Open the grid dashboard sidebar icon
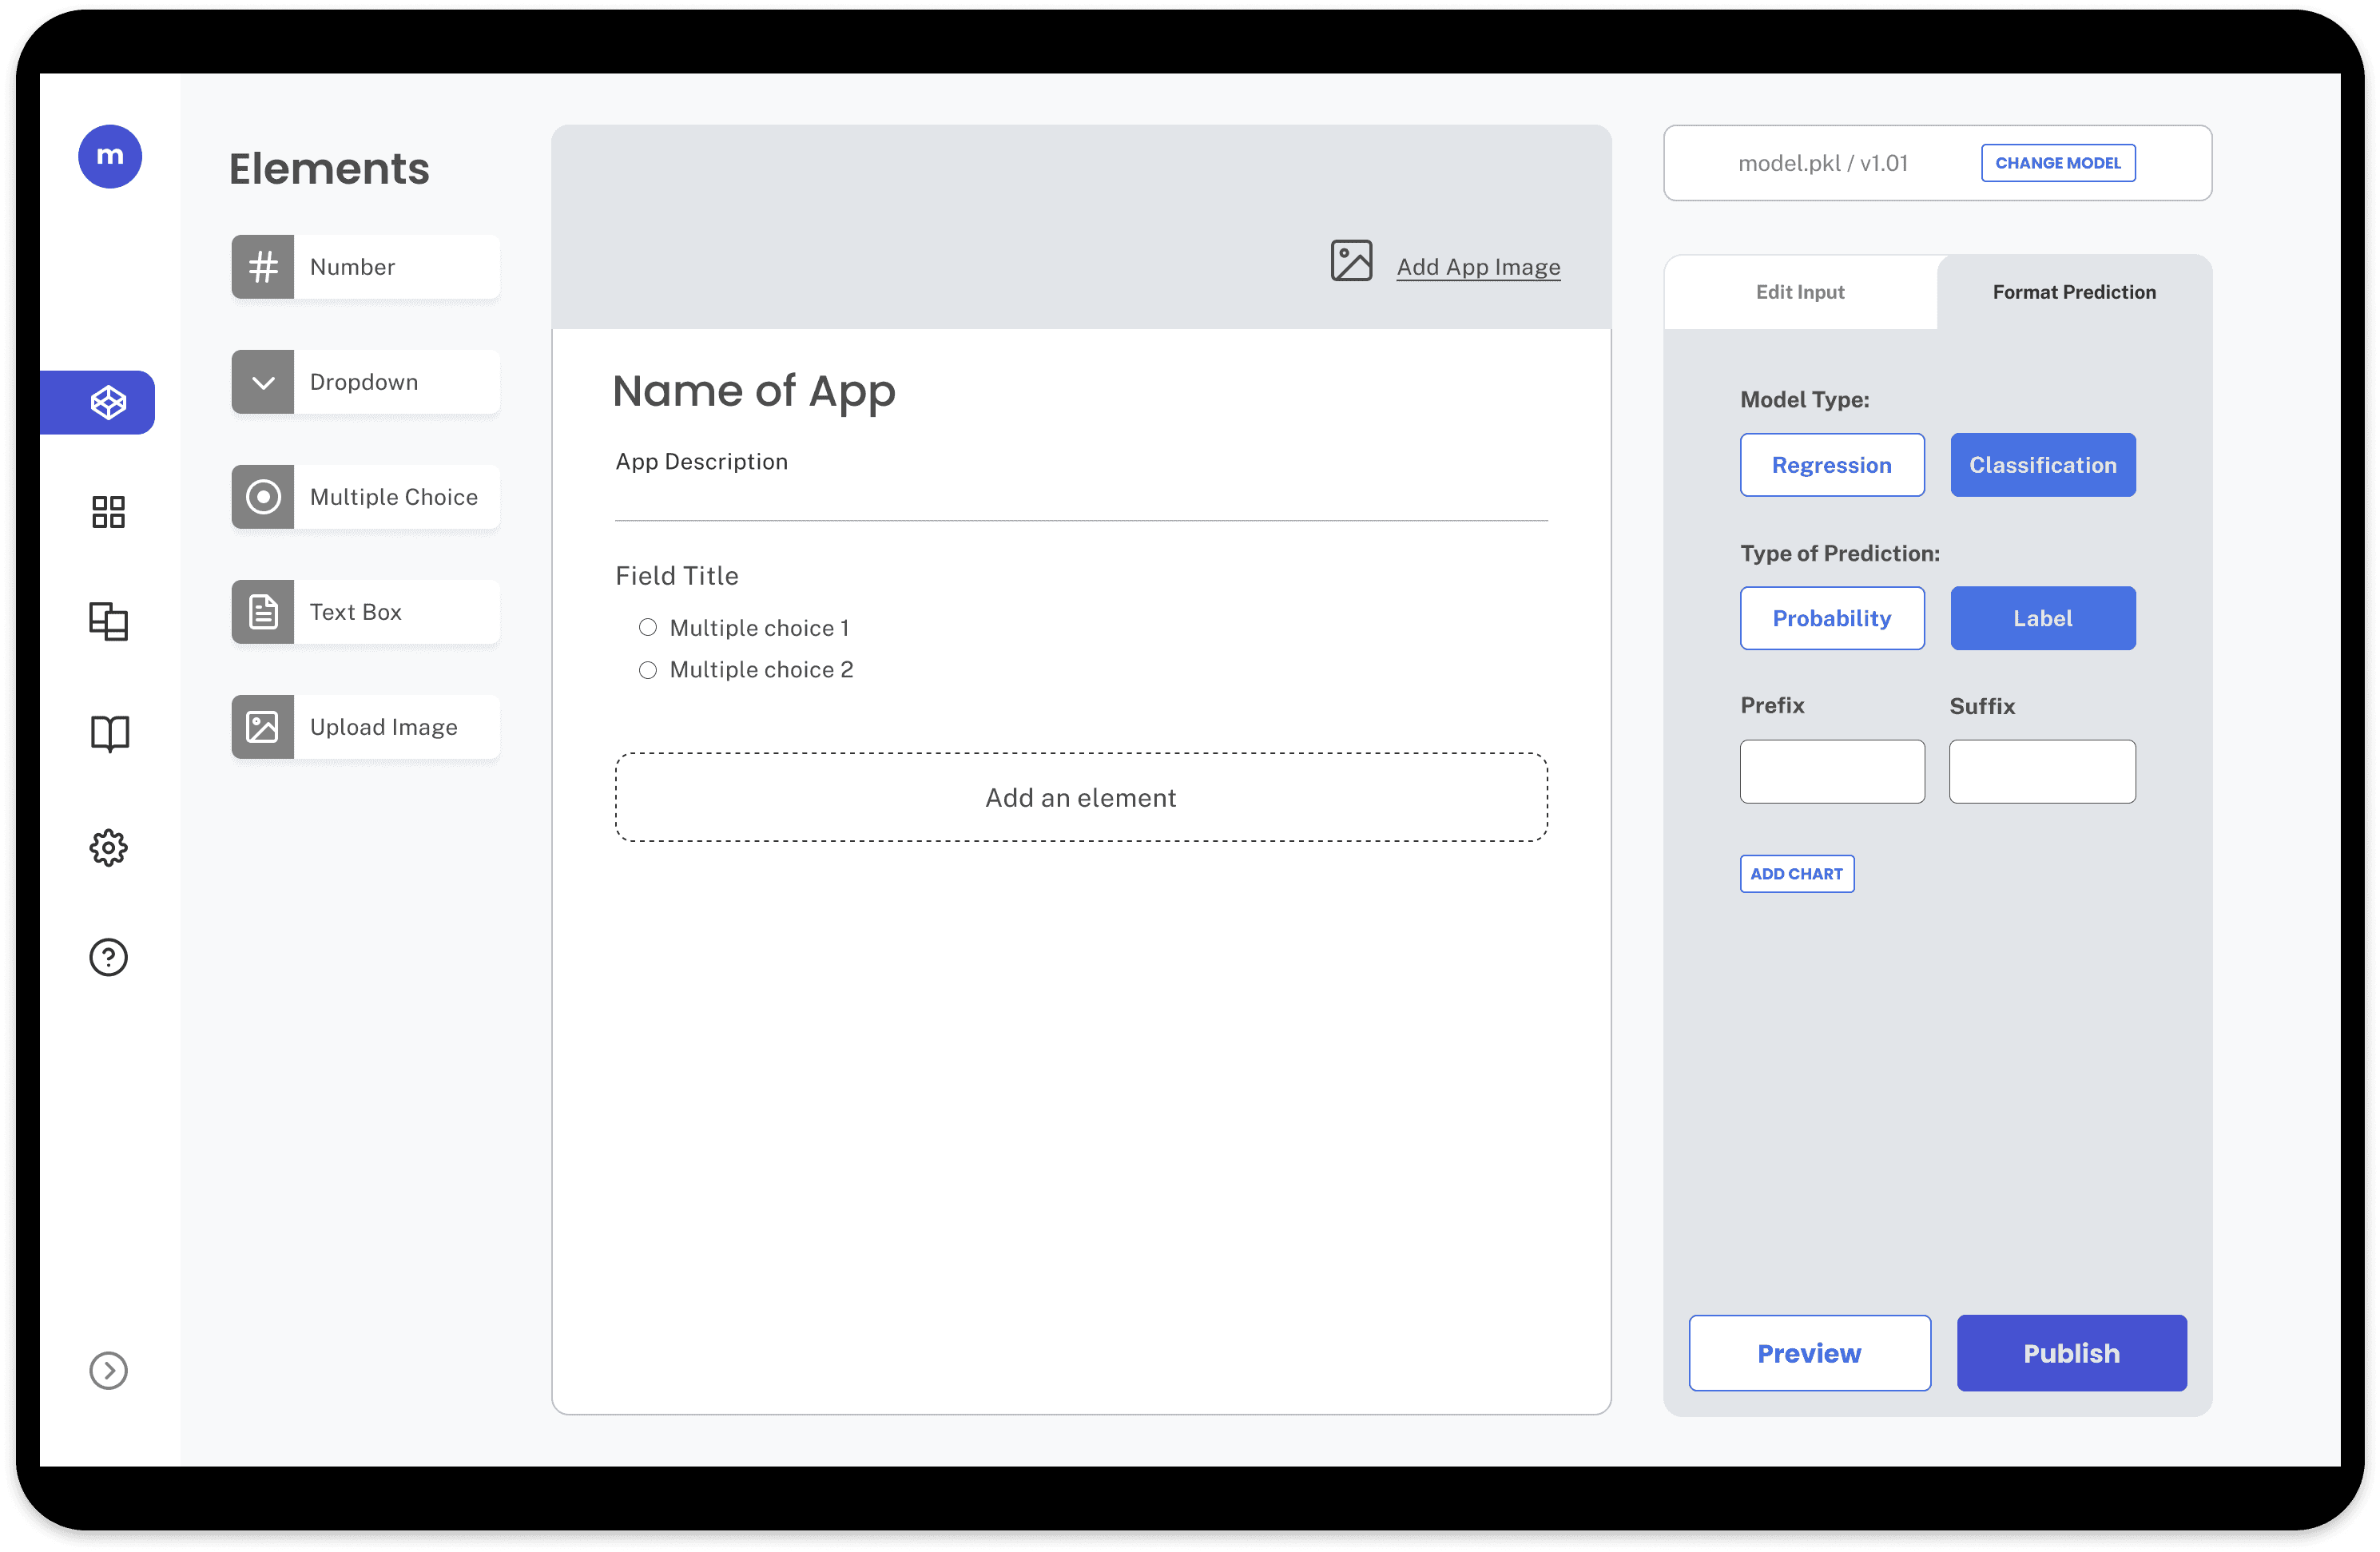 click(108, 512)
